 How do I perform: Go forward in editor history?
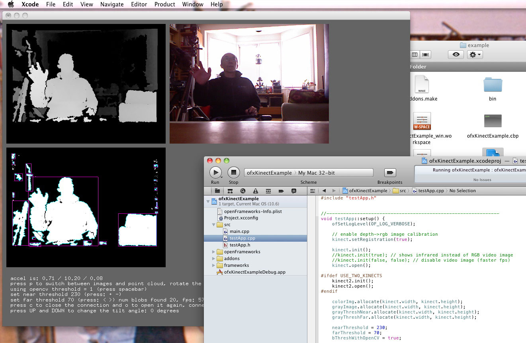334,191
